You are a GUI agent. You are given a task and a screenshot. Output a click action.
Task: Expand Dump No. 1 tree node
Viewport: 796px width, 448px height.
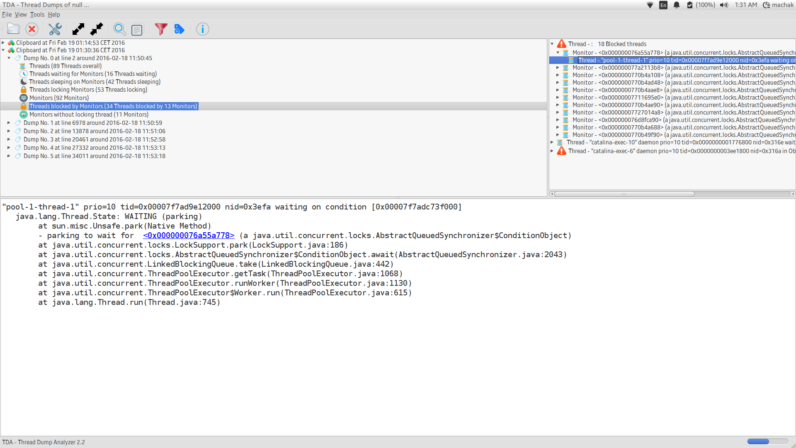pyautogui.click(x=9, y=123)
